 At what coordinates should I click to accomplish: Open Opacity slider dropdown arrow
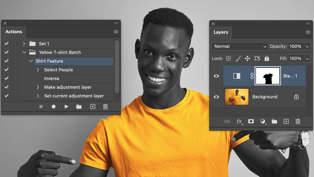pyautogui.click(x=307, y=47)
